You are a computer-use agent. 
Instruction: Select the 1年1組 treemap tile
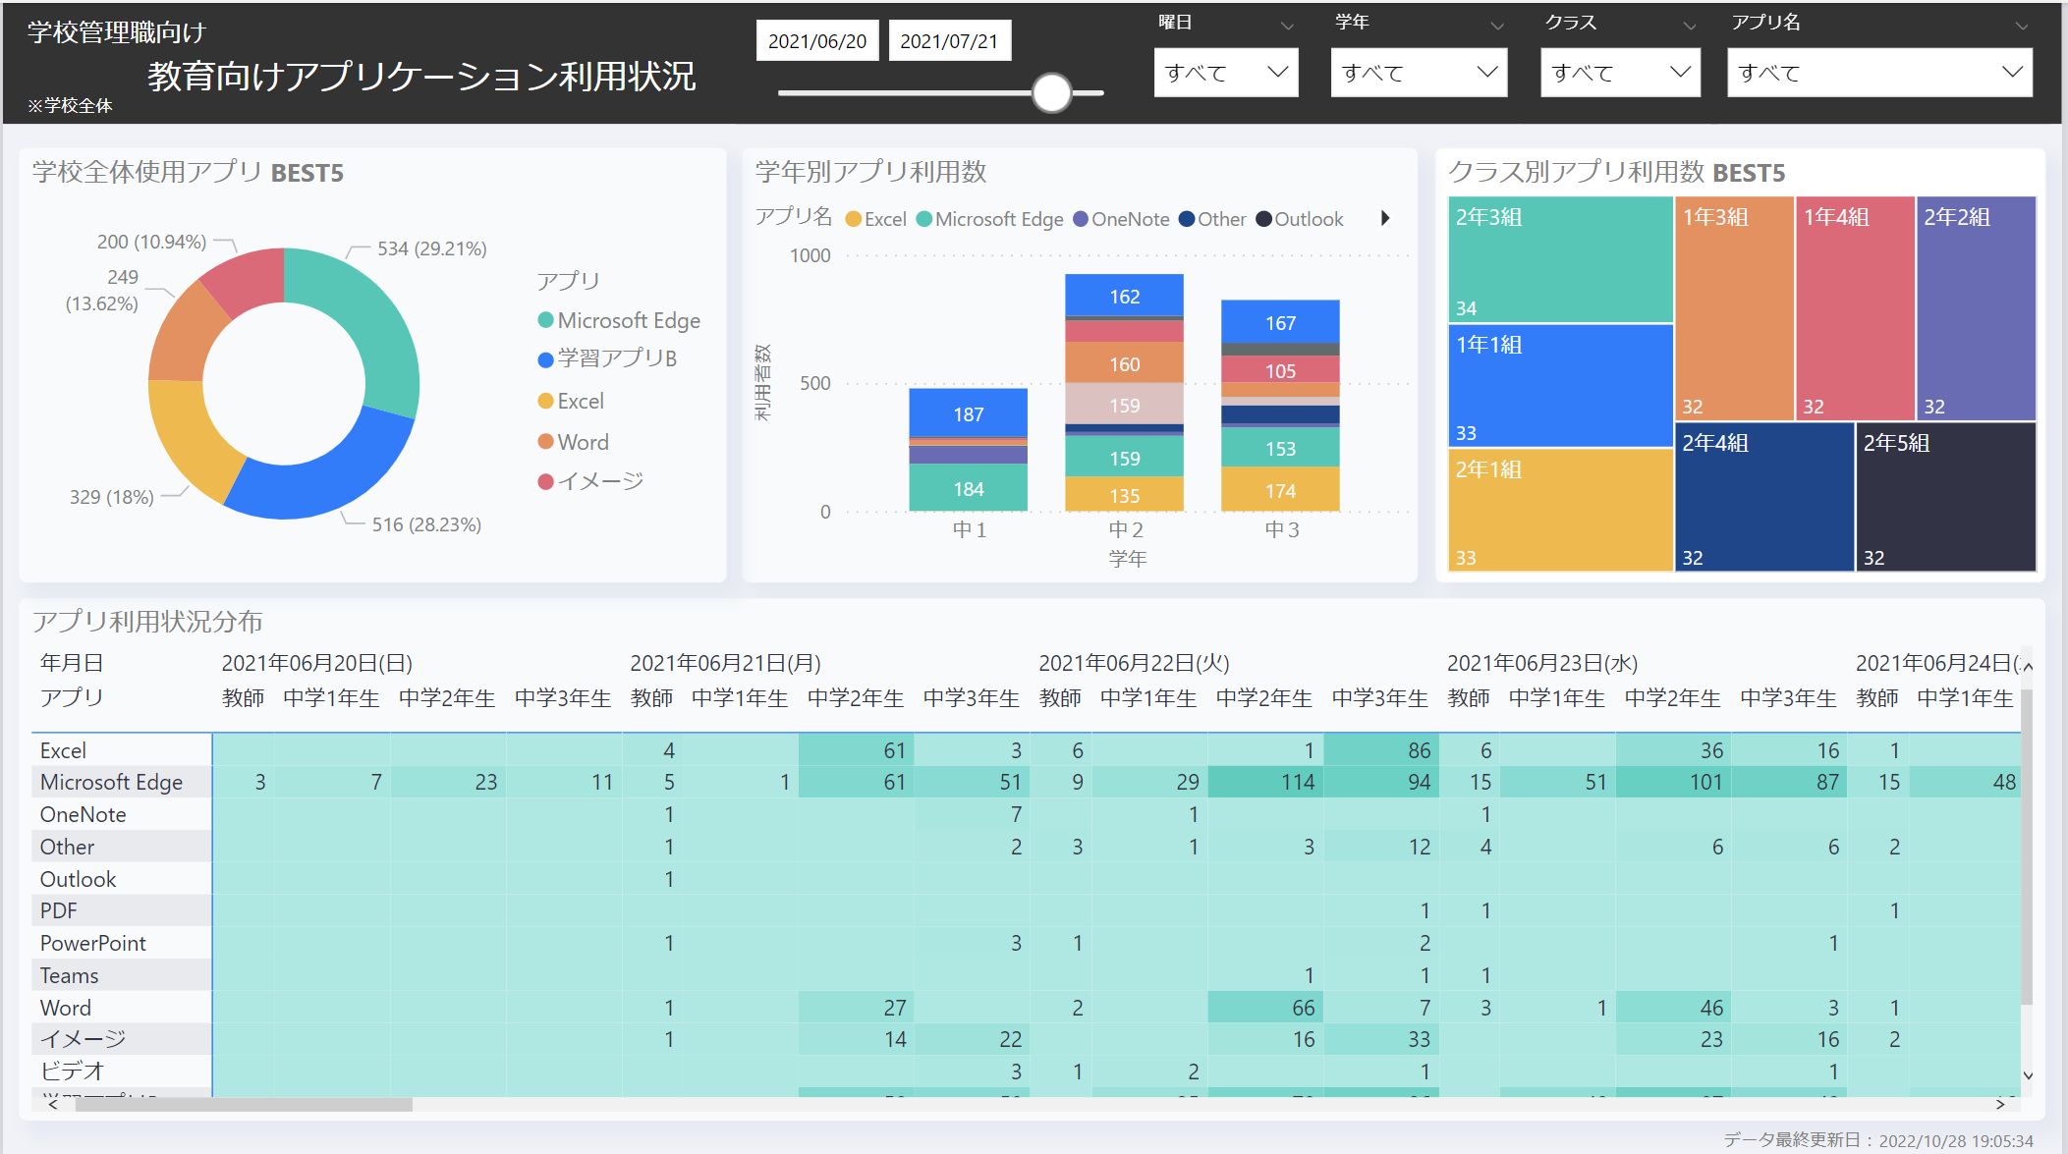pos(1560,385)
